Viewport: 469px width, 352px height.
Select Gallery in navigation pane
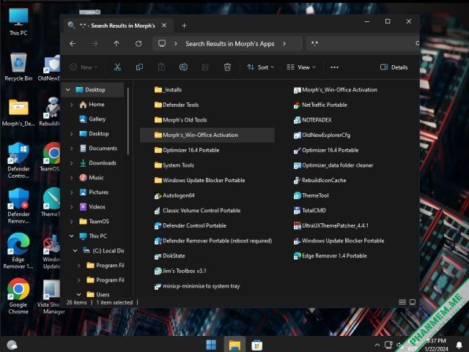[92, 119]
